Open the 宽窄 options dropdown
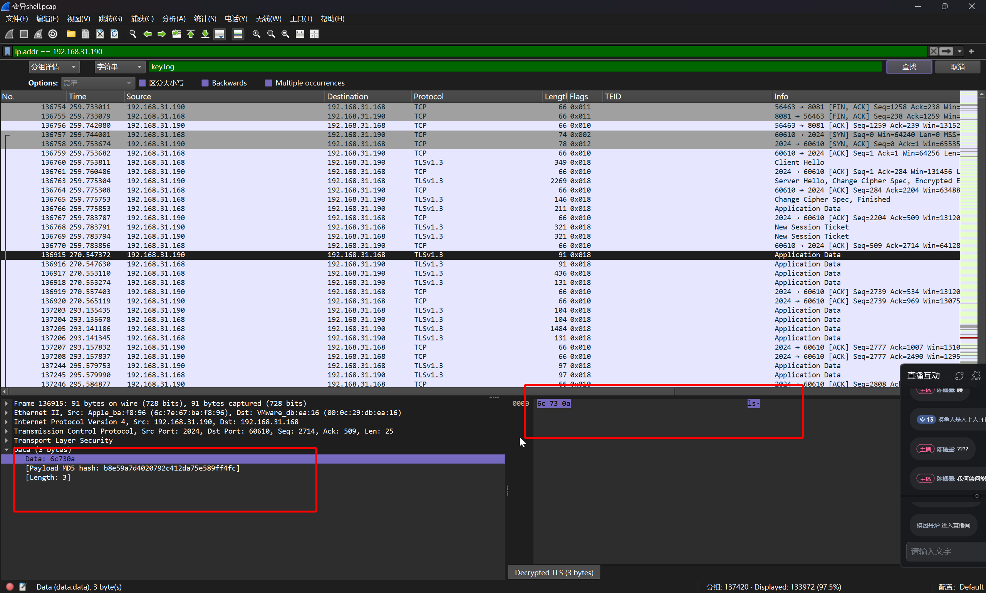 (97, 83)
